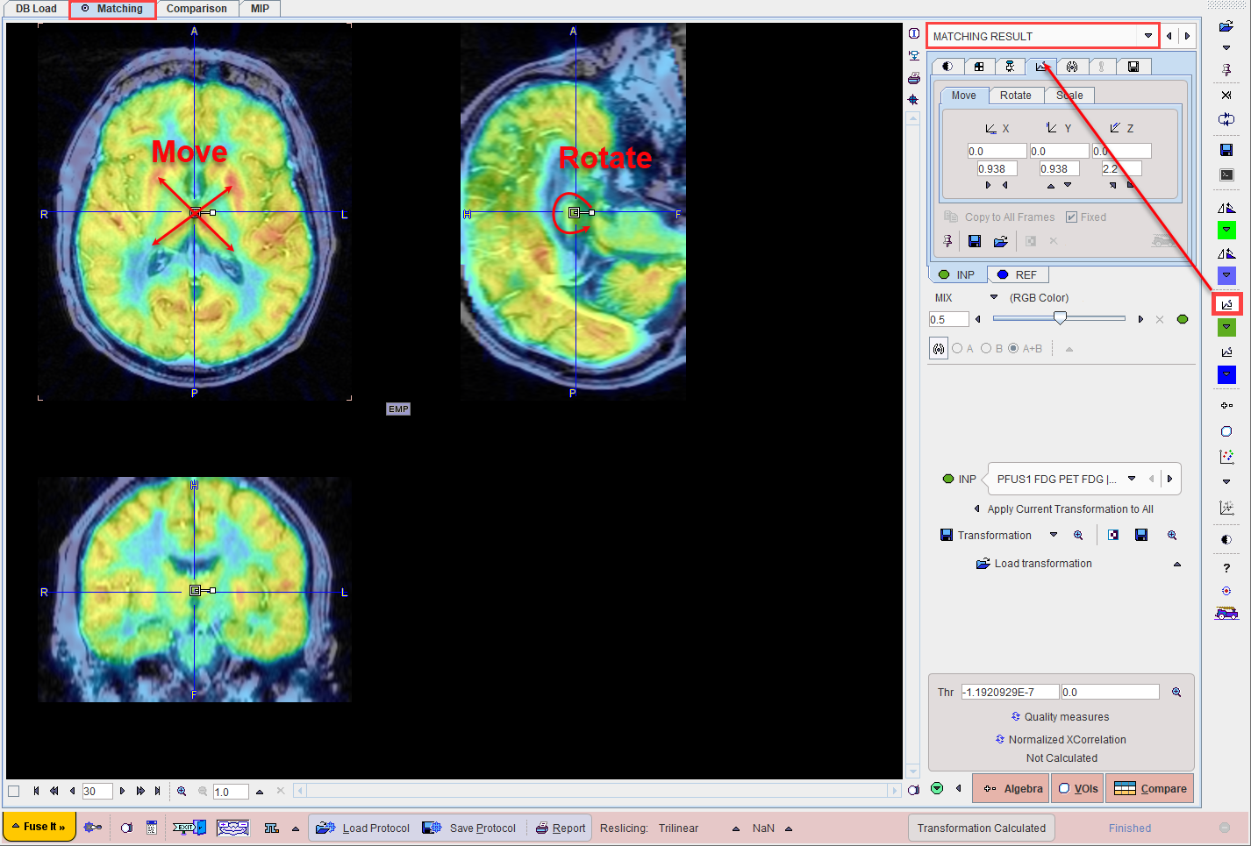Expand the arrow next to Fuse It toolbar
This screenshot has width=1251, height=846.
click(x=296, y=828)
